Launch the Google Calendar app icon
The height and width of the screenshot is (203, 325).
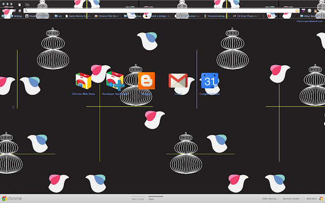210,81
